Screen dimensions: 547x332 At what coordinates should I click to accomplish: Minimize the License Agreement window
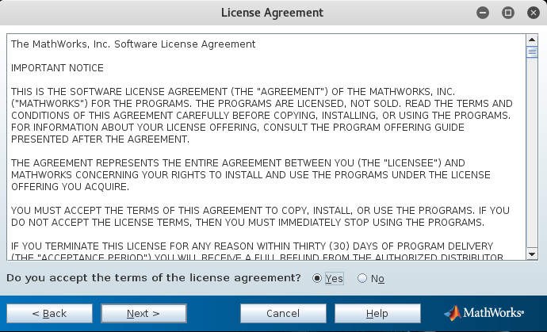[483, 13]
